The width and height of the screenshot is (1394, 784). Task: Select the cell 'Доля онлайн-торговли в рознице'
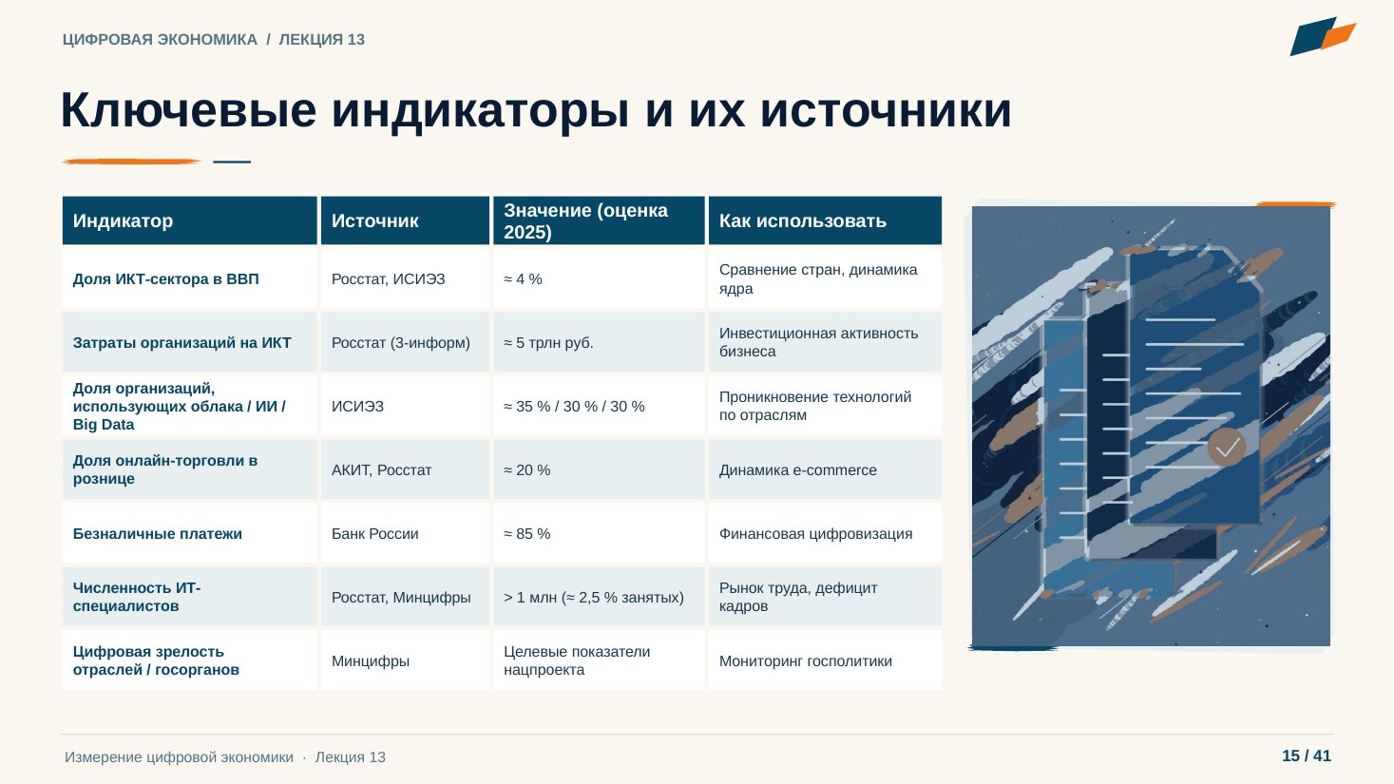click(x=190, y=470)
